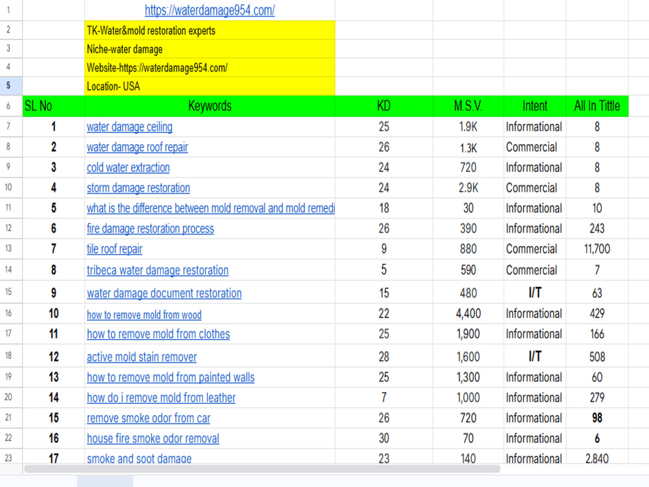Select All In Tittle value 243

pyautogui.click(x=597, y=228)
